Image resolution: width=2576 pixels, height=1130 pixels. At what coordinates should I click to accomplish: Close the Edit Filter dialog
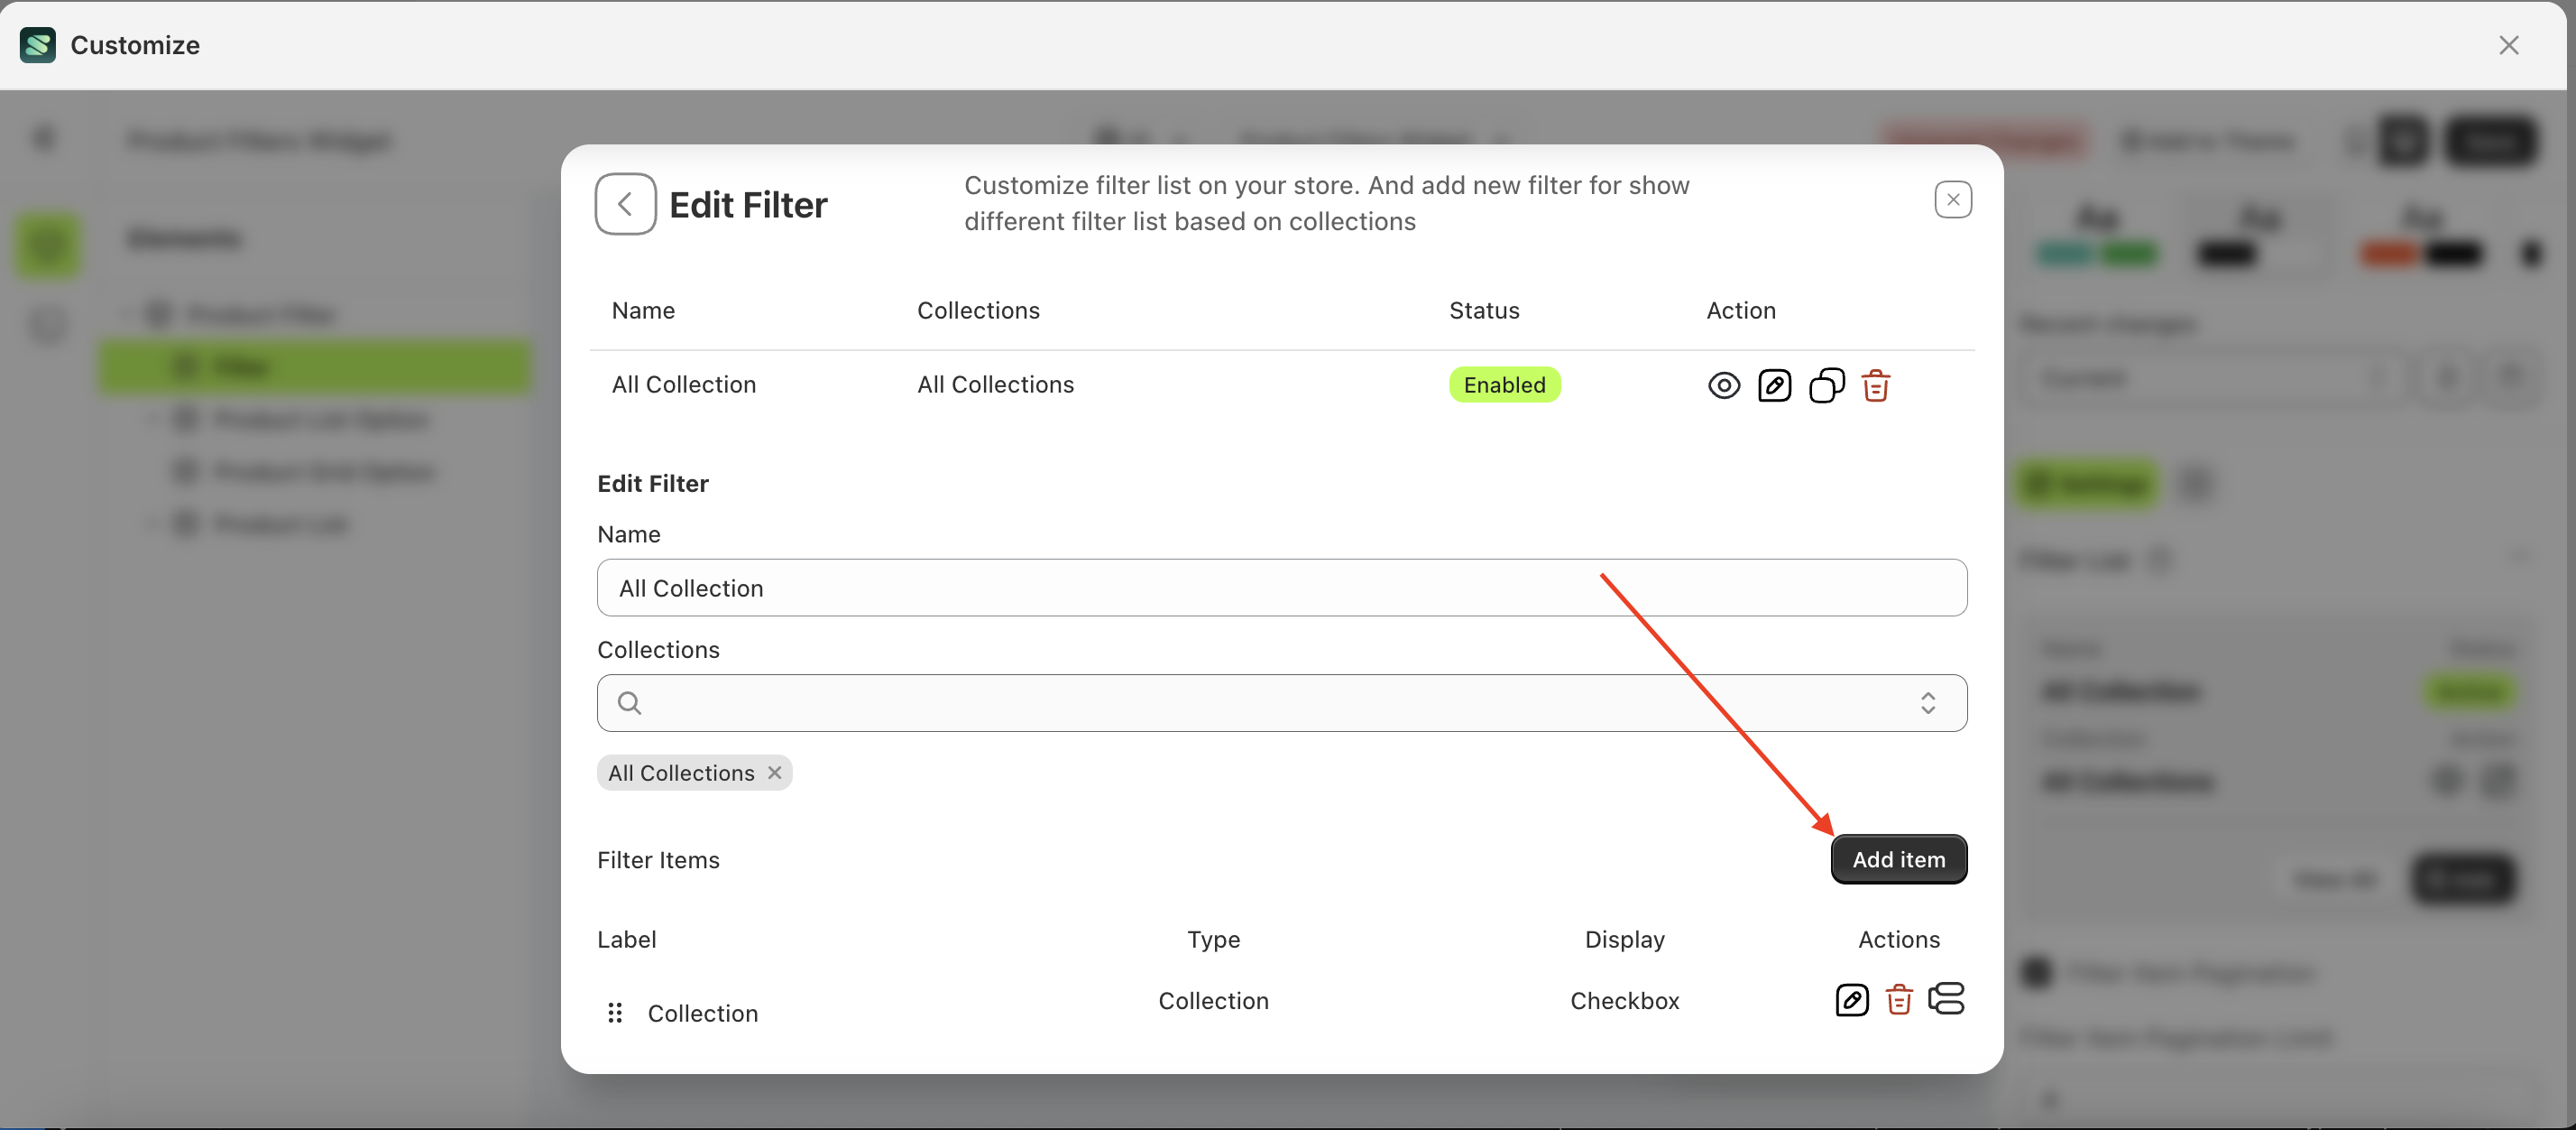point(1952,200)
